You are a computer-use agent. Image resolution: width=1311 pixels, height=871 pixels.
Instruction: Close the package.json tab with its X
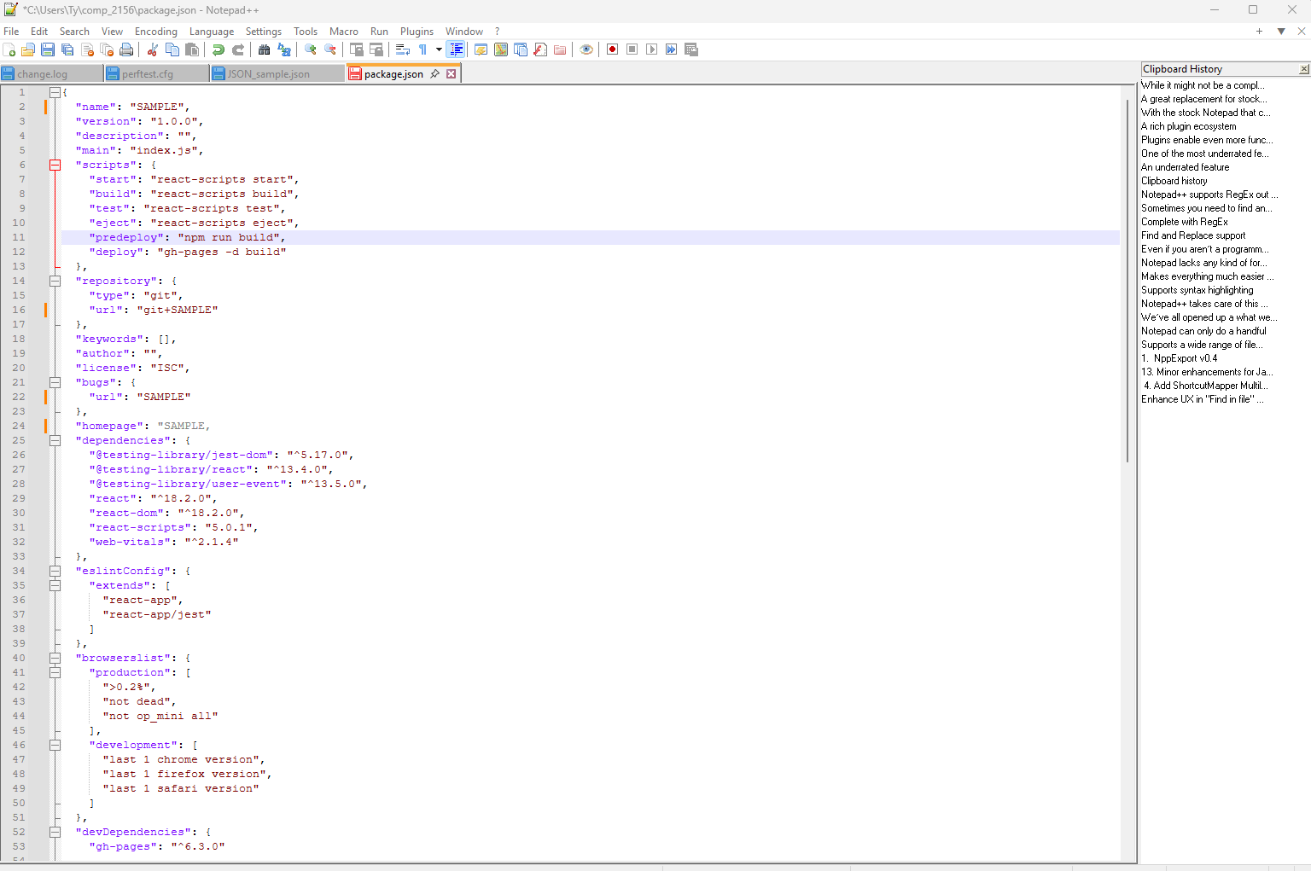[x=452, y=74]
